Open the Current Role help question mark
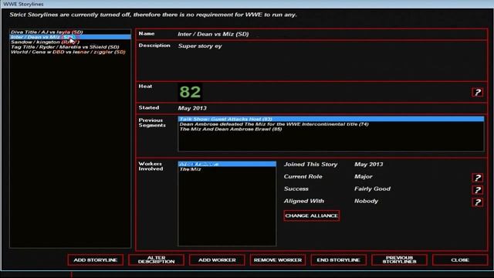The height and width of the screenshot is (278, 494). tap(477, 178)
